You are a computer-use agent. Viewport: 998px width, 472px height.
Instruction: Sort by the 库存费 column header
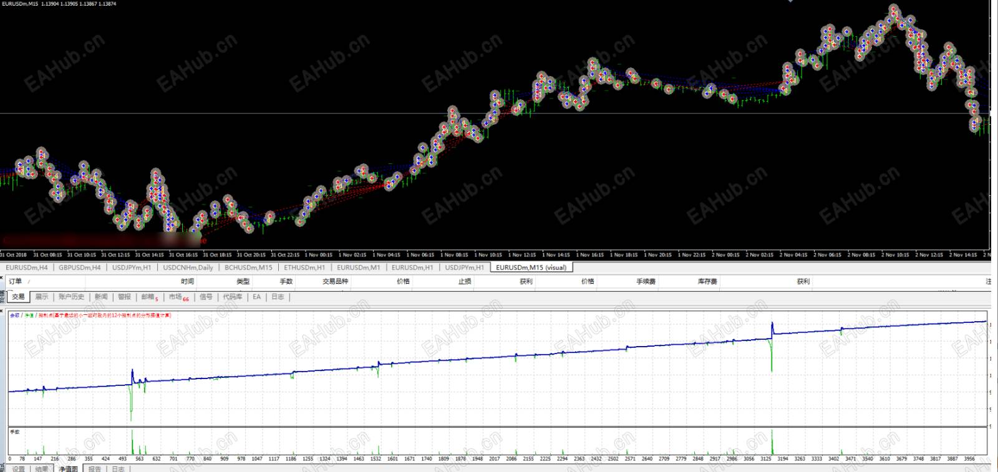(x=707, y=281)
